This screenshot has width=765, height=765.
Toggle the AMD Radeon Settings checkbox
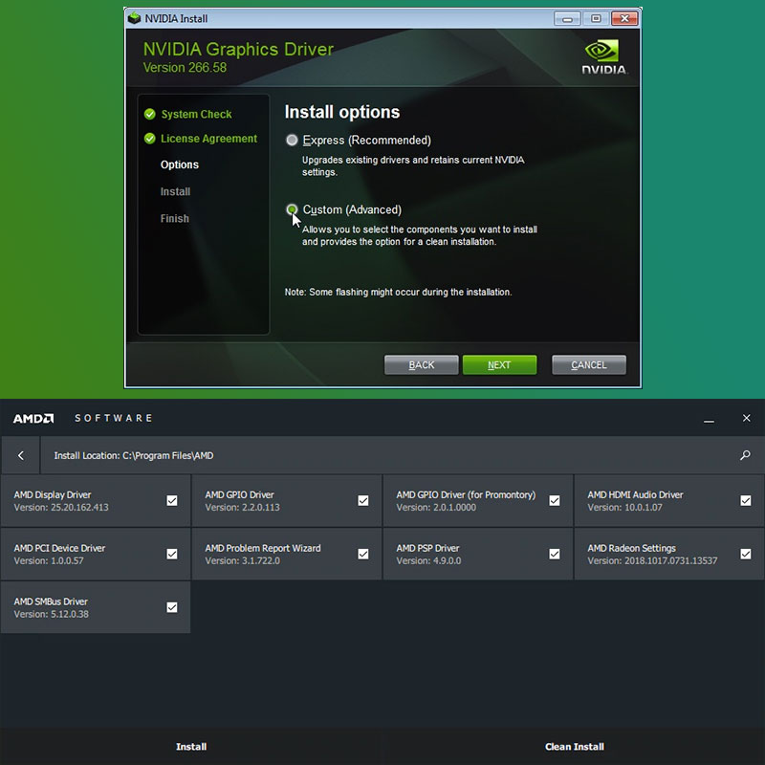[746, 554]
